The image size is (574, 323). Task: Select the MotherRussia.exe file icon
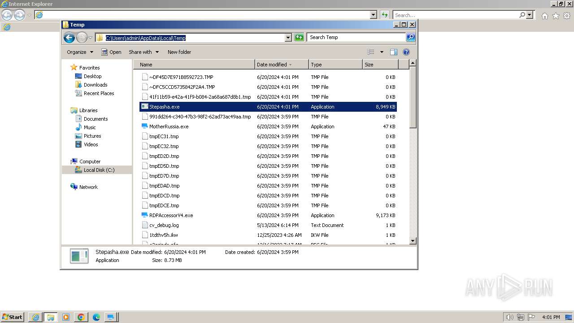[x=144, y=127]
